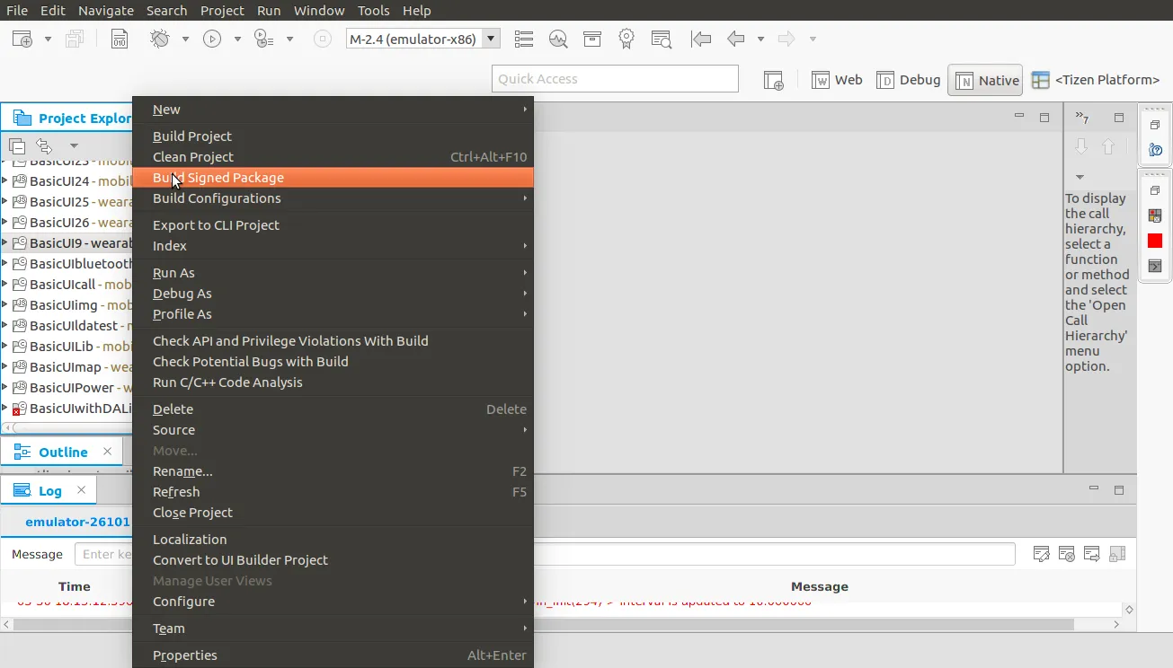Click the grid icon above the red square
Screen dimensions: 1173x668
(1155, 215)
